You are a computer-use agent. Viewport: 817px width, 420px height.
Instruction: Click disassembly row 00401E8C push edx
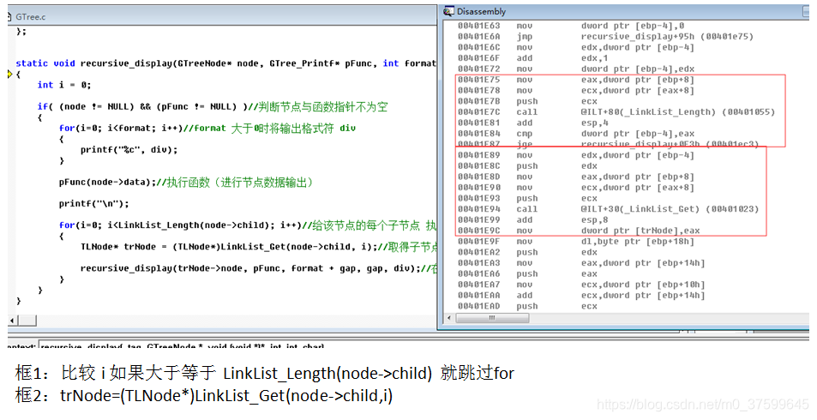[x=527, y=165]
